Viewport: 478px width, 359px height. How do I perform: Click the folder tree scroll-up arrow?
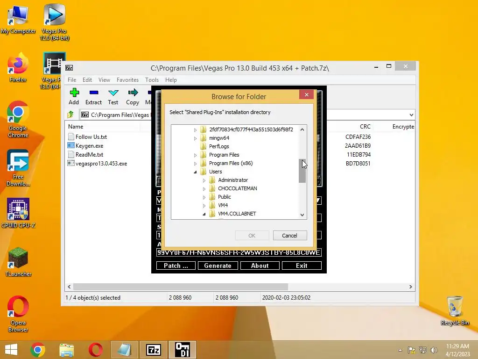tap(302, 129)
